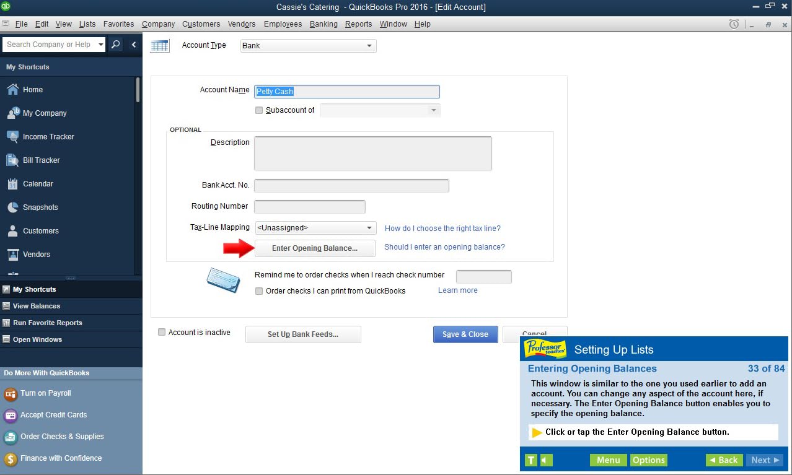Go Back in the tutorial panel

pyautogui.click(x=724, y=460)
